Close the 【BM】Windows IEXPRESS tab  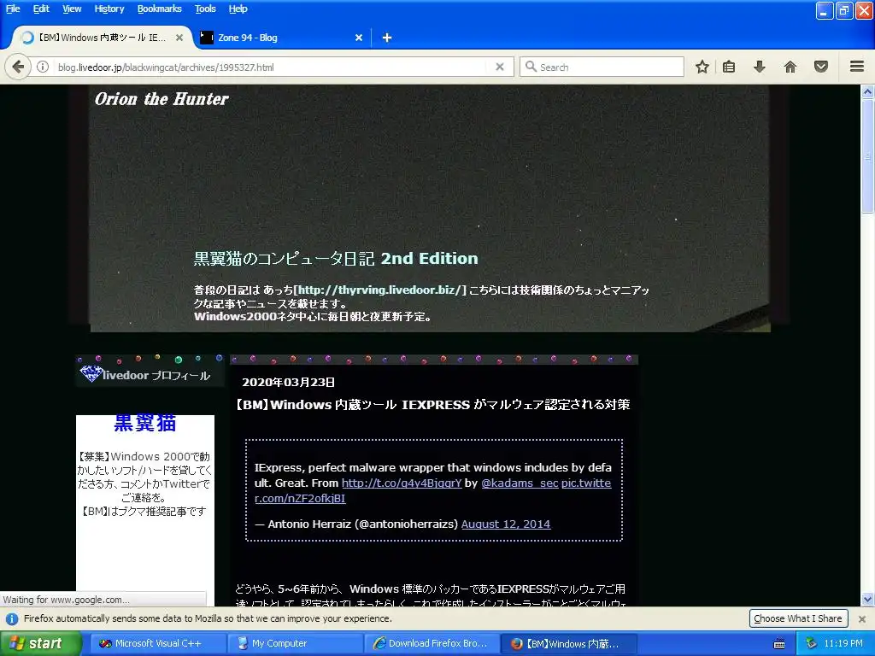(179, 38)
